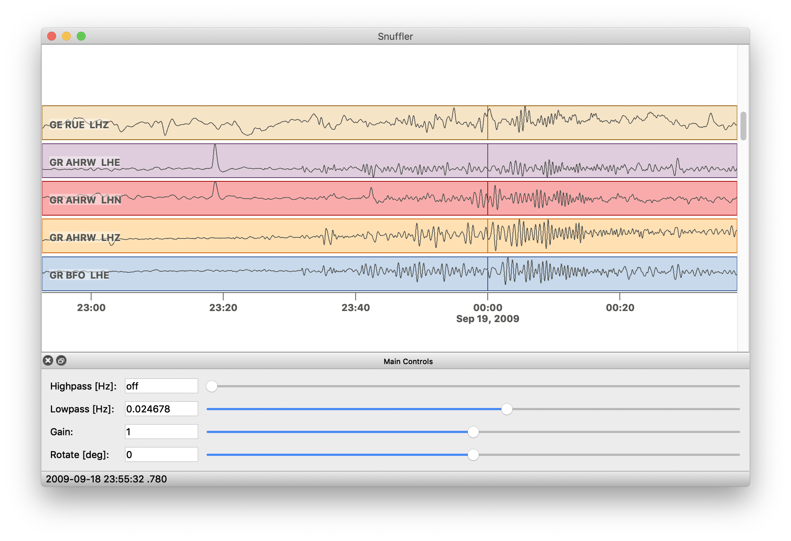Viewport: 791px width, 541px height.
Task: Click the Highpass [Hz] label
Action: (x=83, y=386)
